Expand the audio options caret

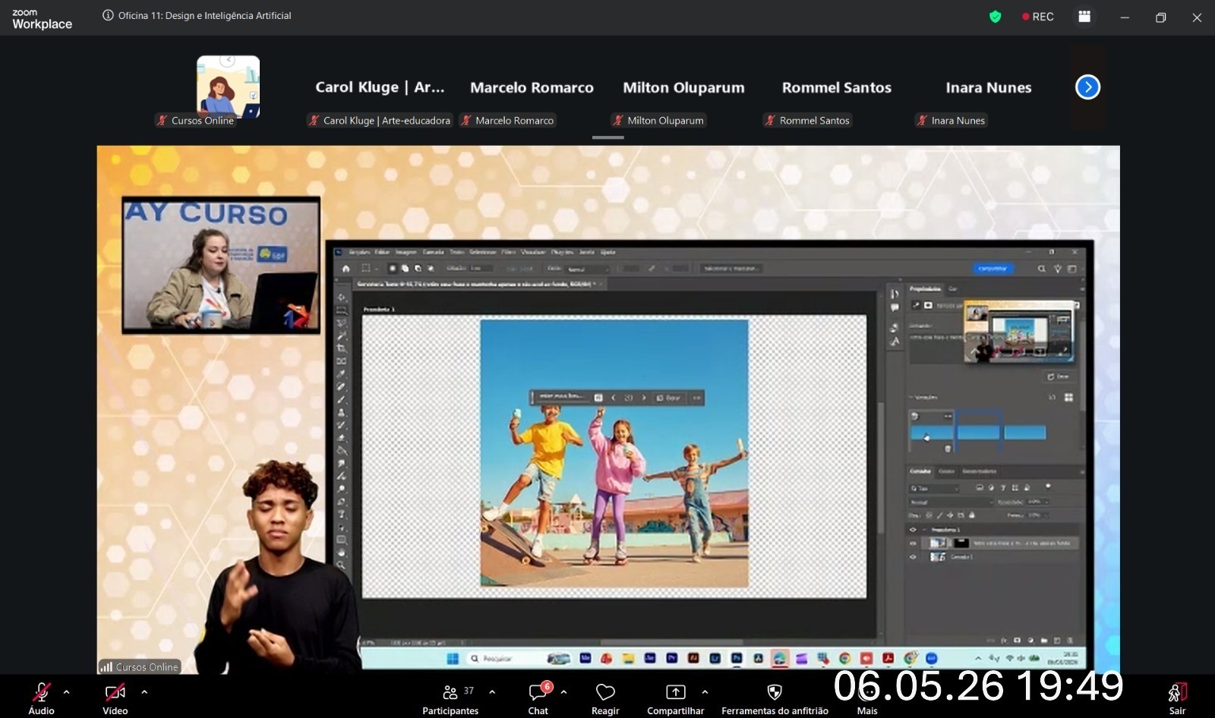click(x=67, y=692)
